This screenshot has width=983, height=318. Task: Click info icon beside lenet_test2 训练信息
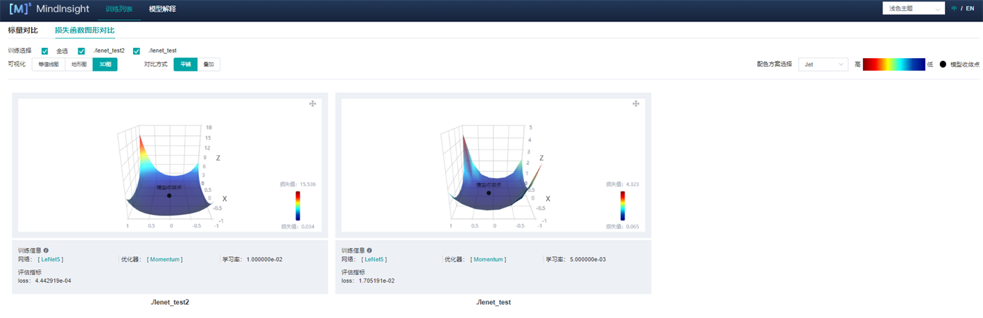click(x=46, y=251)
